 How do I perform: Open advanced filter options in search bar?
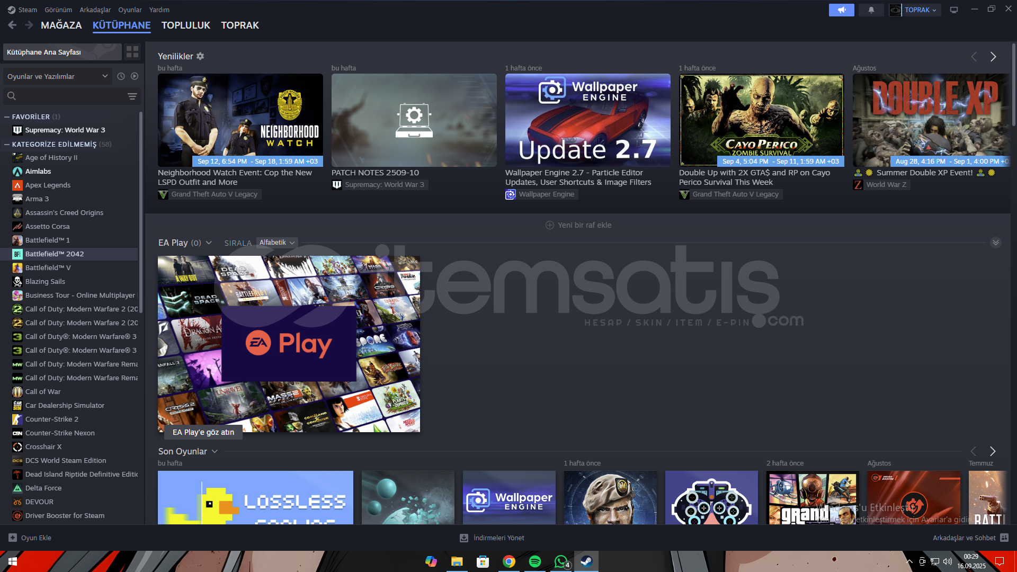(x=132, y=96)
